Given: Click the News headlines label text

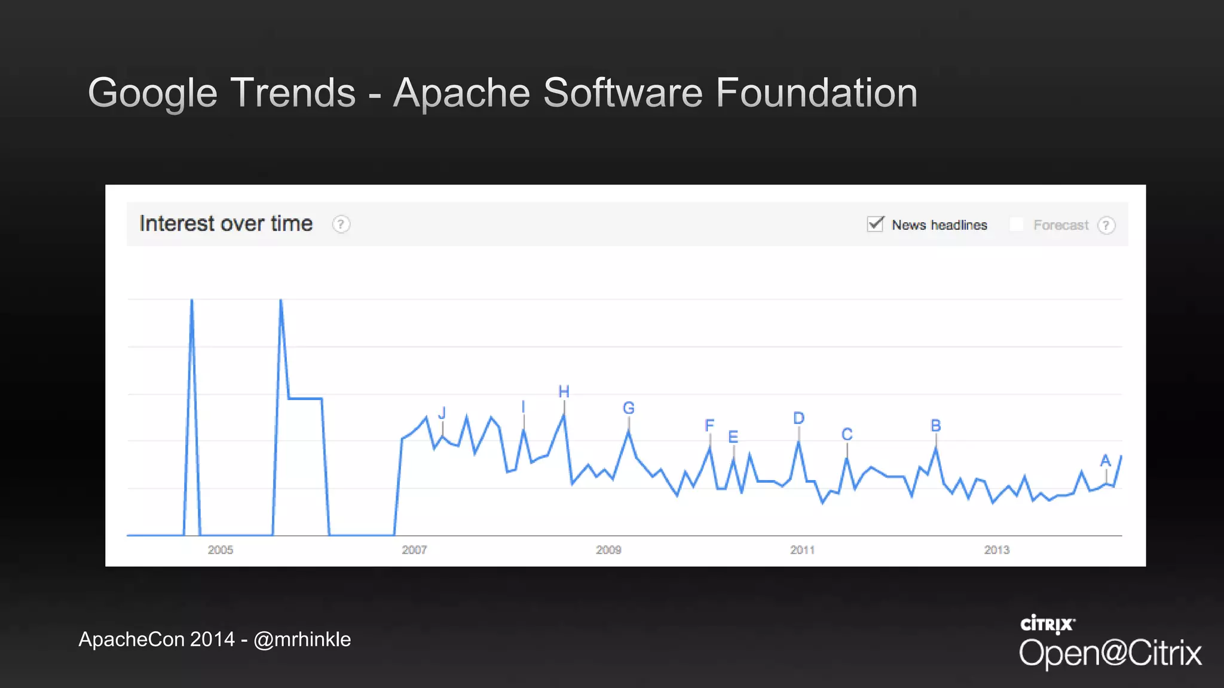Looking at the screenshot, I should pyautogui.click(x=940, y=225).
